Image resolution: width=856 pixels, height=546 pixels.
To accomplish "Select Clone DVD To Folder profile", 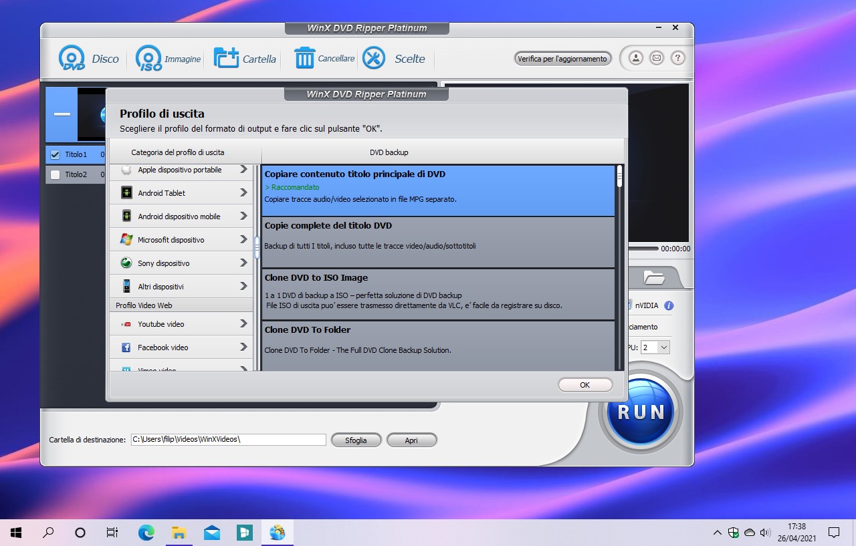I will (438, 346).
